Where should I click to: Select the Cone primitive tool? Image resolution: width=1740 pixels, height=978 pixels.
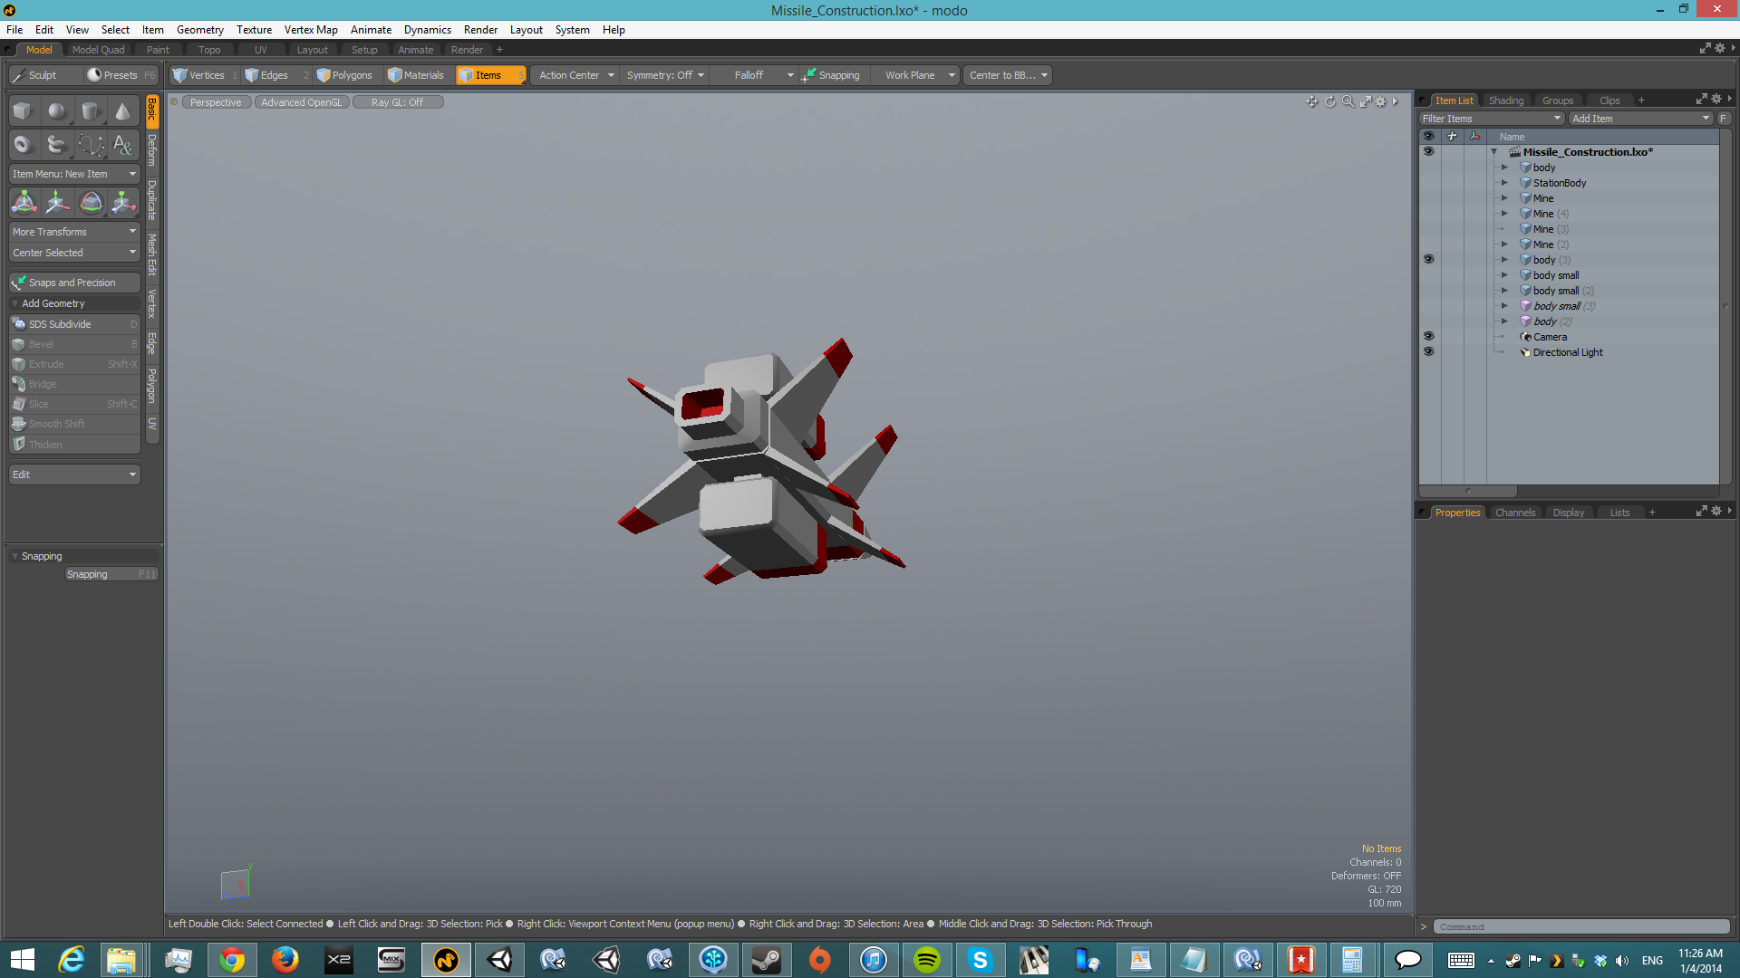(x=122, y=110)
